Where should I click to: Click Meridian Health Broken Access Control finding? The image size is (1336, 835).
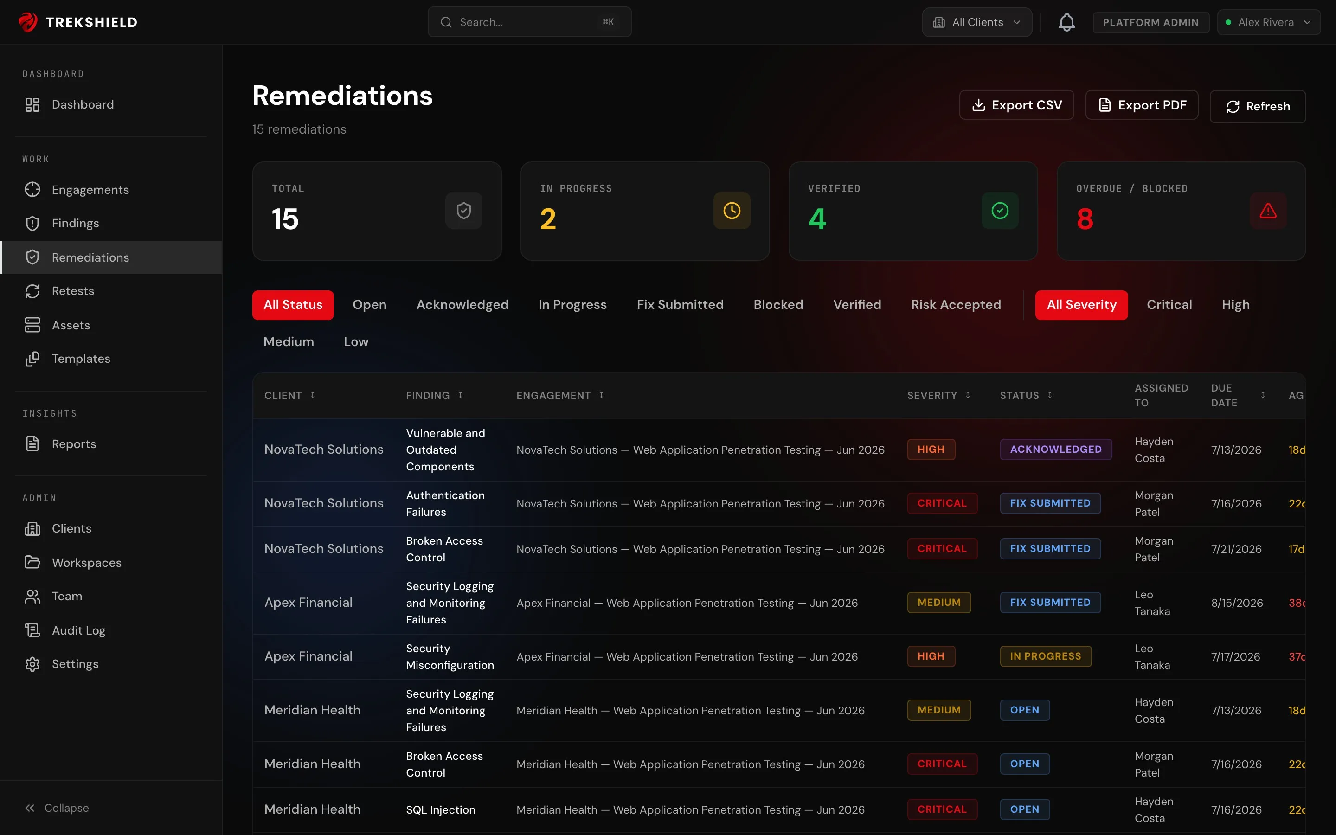tap(444, 764)
